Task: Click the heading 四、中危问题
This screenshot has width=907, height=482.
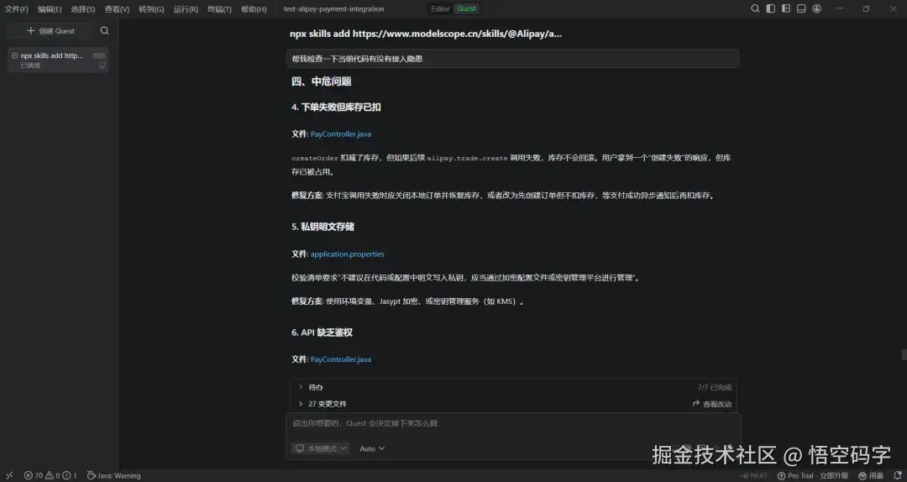Action: pos(321,81)
